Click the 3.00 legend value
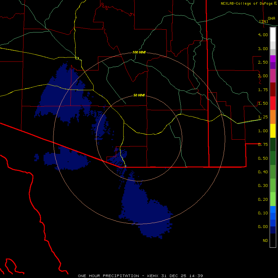The image size is (278, 278). click(x=263, y=48)
